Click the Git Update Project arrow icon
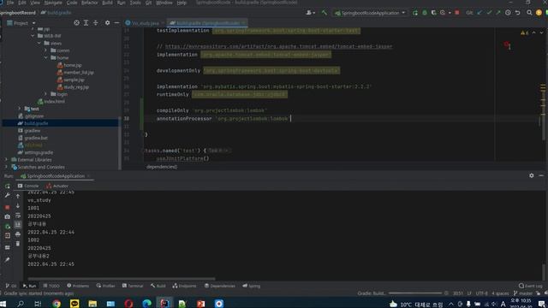 (479, 13)
